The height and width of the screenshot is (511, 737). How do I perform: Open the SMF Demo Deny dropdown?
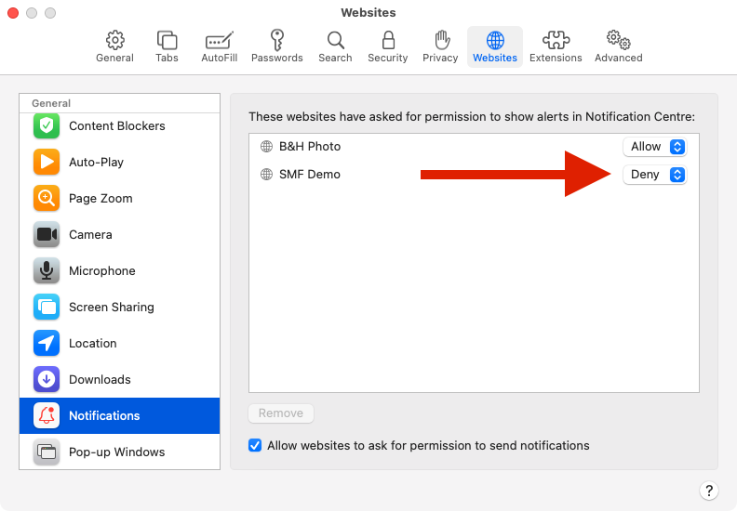point(654,175)
